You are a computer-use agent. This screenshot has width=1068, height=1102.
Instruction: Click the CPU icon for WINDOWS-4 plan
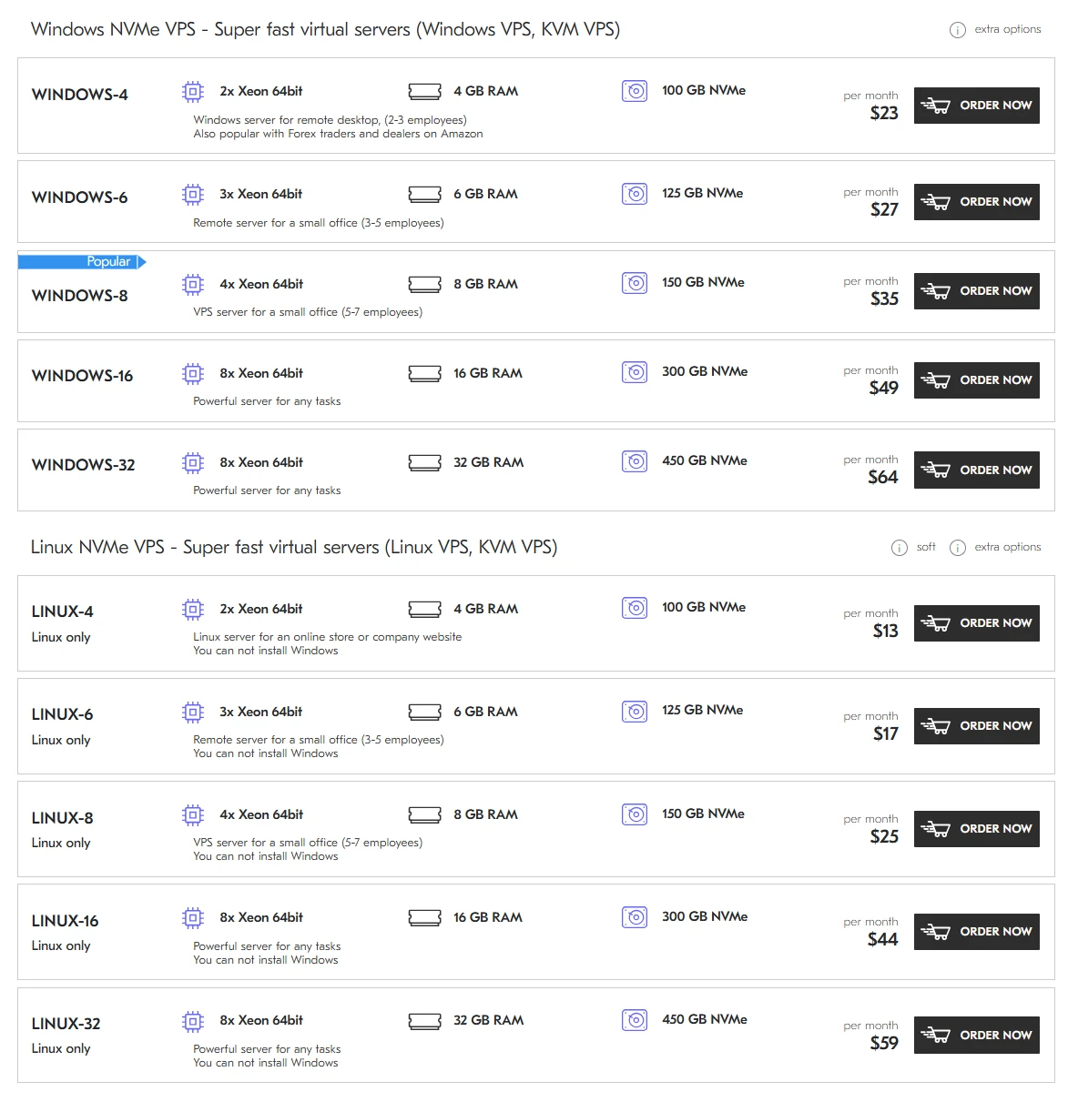[x=192, y=91]
